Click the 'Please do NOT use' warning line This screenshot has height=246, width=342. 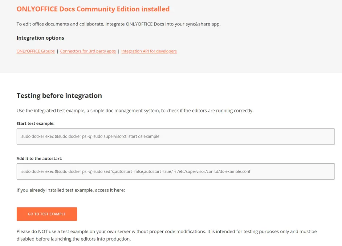tap(167, 231)
